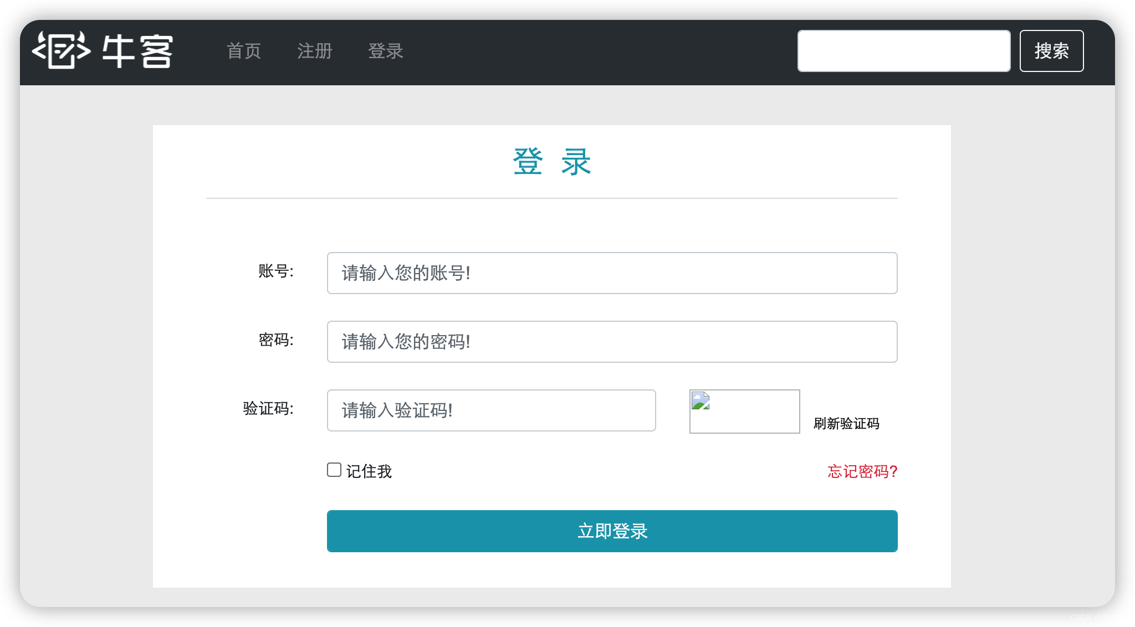Click the 密码: label
Image resolution: width=1135 pixels, height=627 pixels.
pyautogui.click(x=276, y=340)
